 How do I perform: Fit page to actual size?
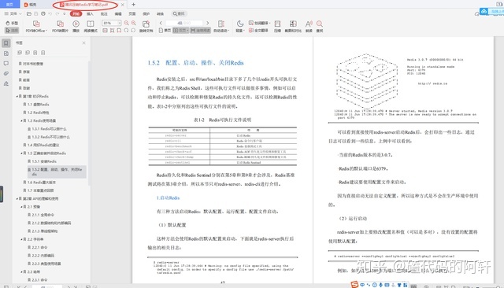(x=105, y=31)
